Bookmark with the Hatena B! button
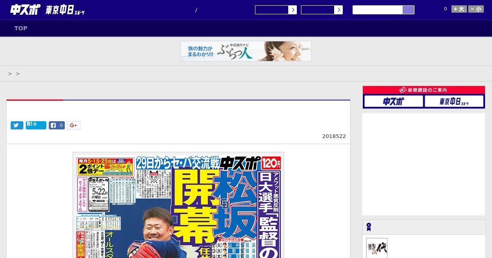Image resolution: width=492 pixels, height=258 pixels. [x=36, y=125]
